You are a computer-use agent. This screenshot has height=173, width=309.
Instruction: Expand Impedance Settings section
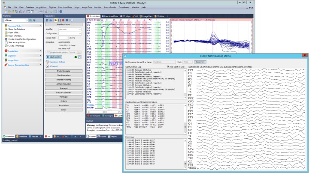47,62
